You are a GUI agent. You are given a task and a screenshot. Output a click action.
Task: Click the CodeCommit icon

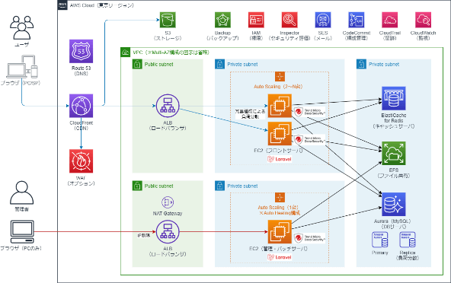point(356,20)
